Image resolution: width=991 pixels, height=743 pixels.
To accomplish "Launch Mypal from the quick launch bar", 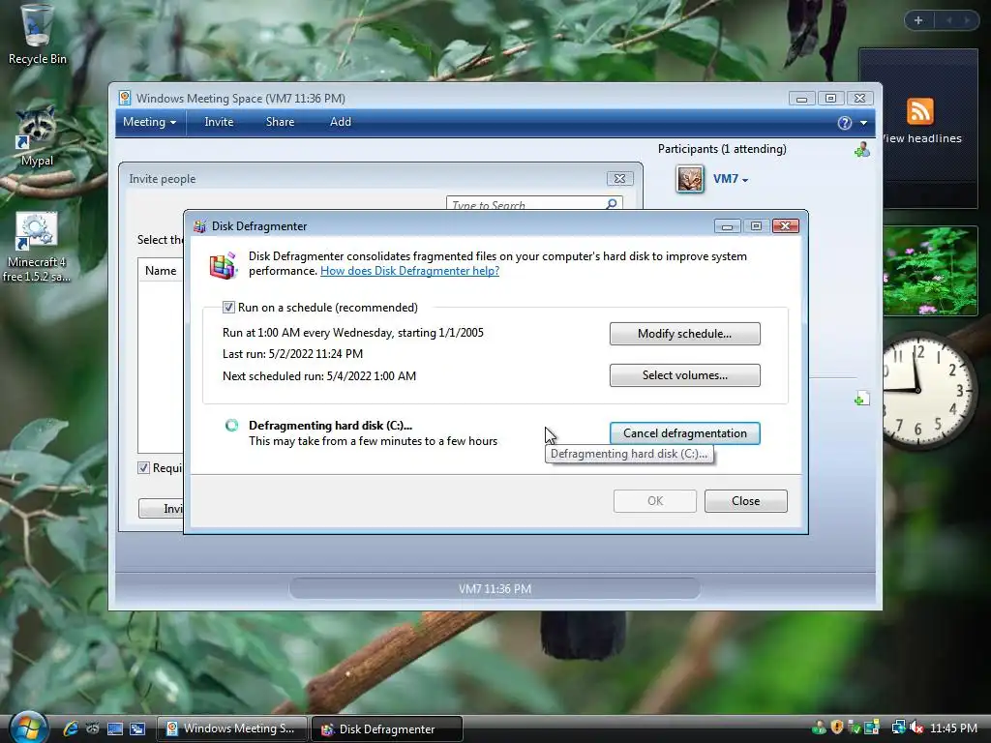I will [x=92, y=728].
